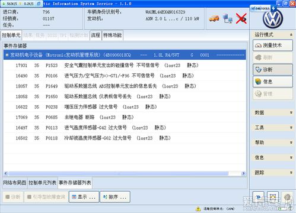Expand the 信息 section with chevron
296x213 pixels.
pyautogui.click(x=291, y=157)
